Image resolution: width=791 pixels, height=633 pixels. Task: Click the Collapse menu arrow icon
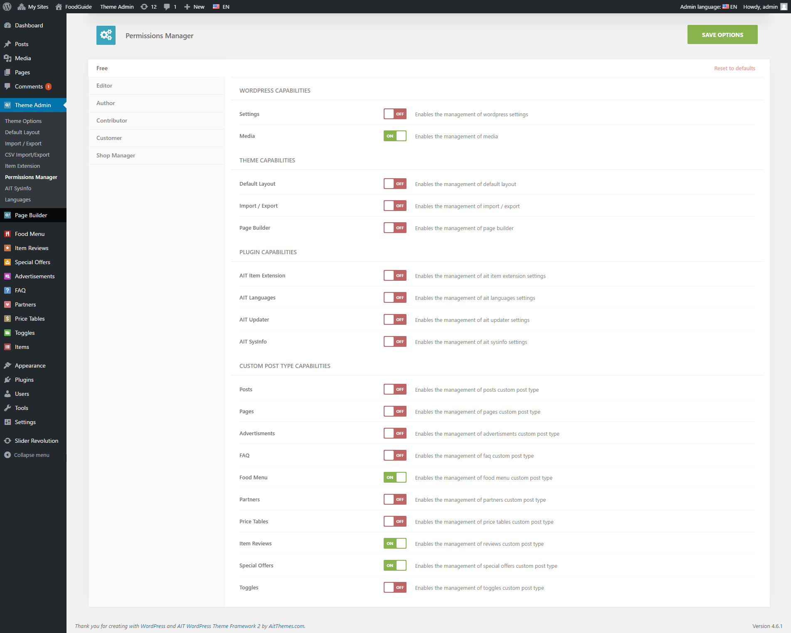point(7,455)
